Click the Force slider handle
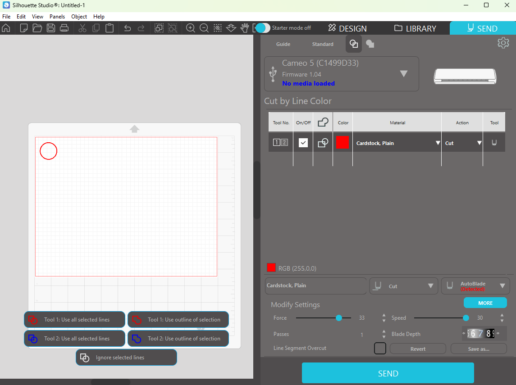 [338, 318]
